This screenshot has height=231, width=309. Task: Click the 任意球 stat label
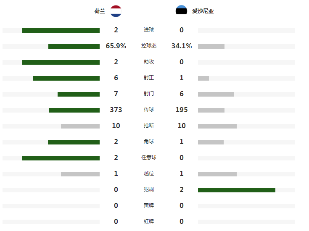tap(149, 157)
